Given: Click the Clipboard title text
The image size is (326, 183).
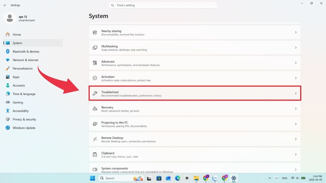Looking at the screenshot, I should (108, 153).
